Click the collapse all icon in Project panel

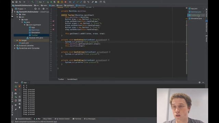39,9
